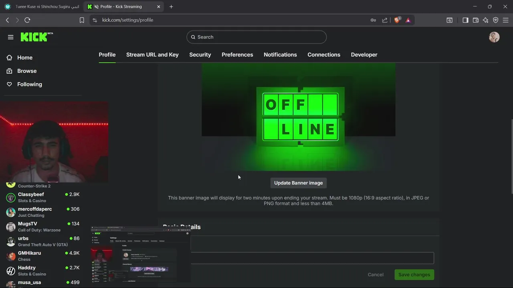Open Leo AI sparkle icon
The width and height of the screenshot is (513, 288).
tap(486, 20)
